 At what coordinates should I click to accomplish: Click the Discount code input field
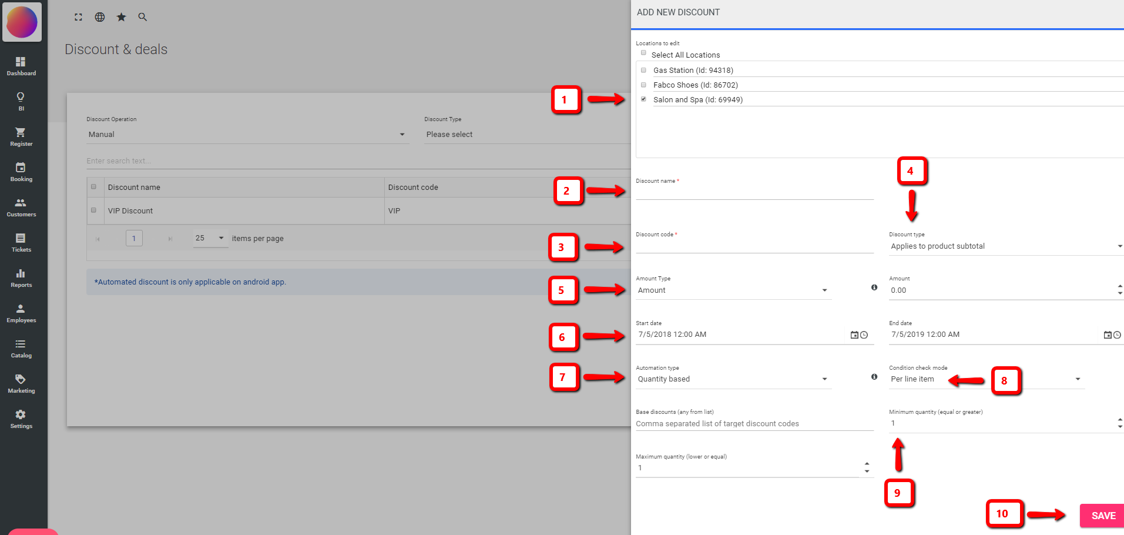point(754,246)
